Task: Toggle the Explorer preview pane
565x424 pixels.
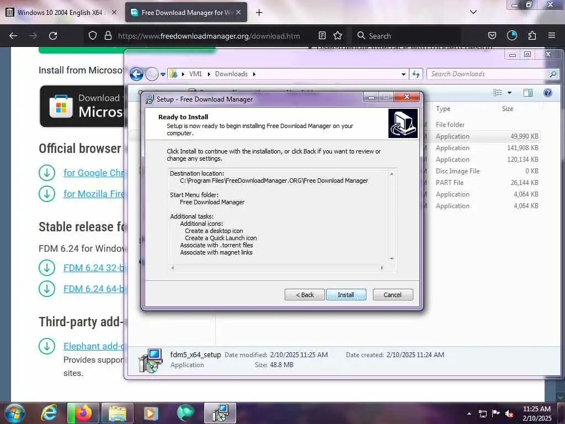Action: (528, 93)
